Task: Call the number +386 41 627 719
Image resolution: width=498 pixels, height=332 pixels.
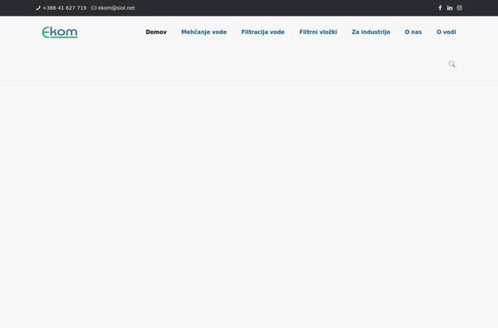Action: (65, 8)
